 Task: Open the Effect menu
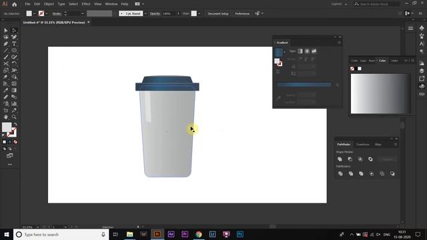click(86, 4)
